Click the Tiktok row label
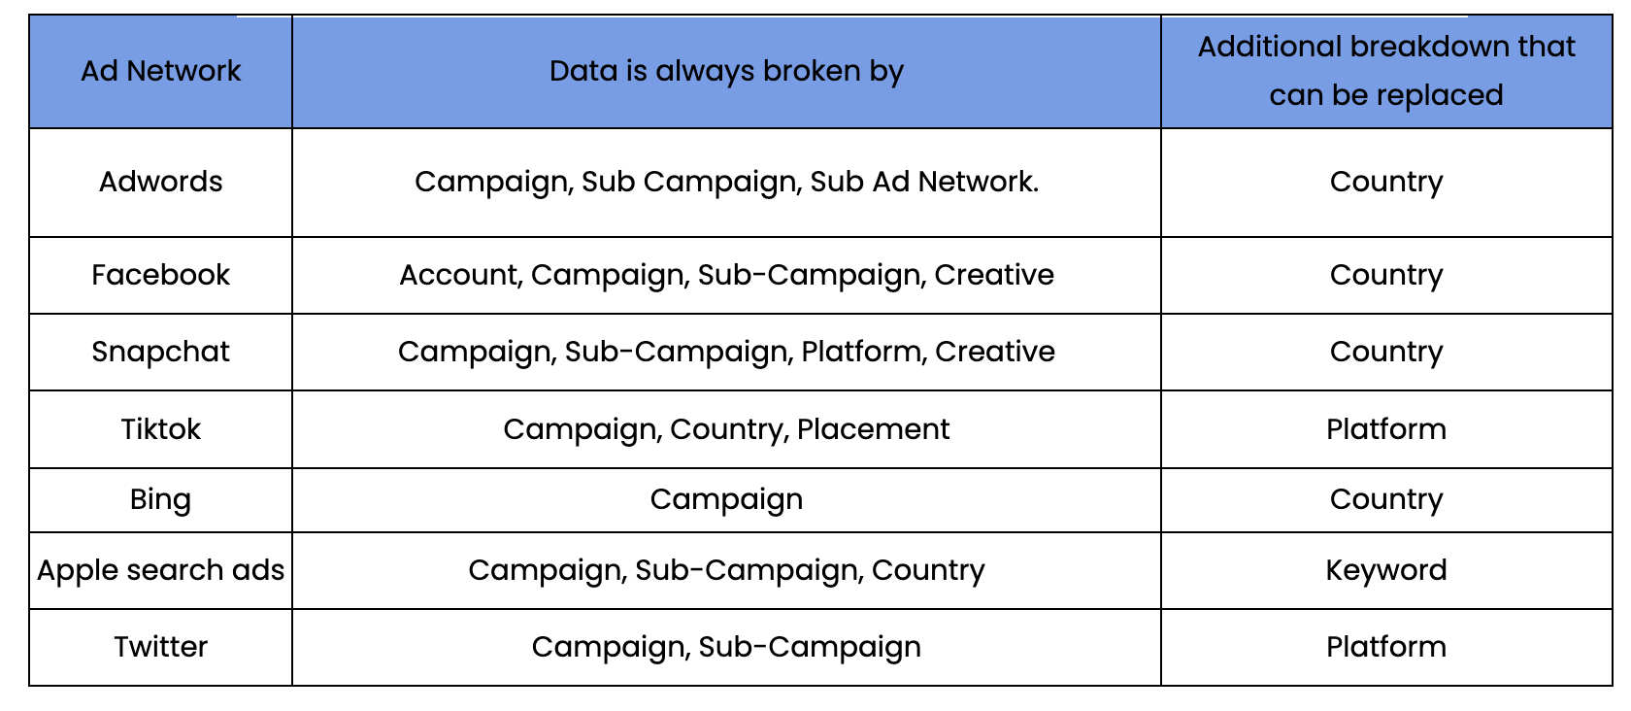Viewport: 1631px width, 711px height. (160, 429)
